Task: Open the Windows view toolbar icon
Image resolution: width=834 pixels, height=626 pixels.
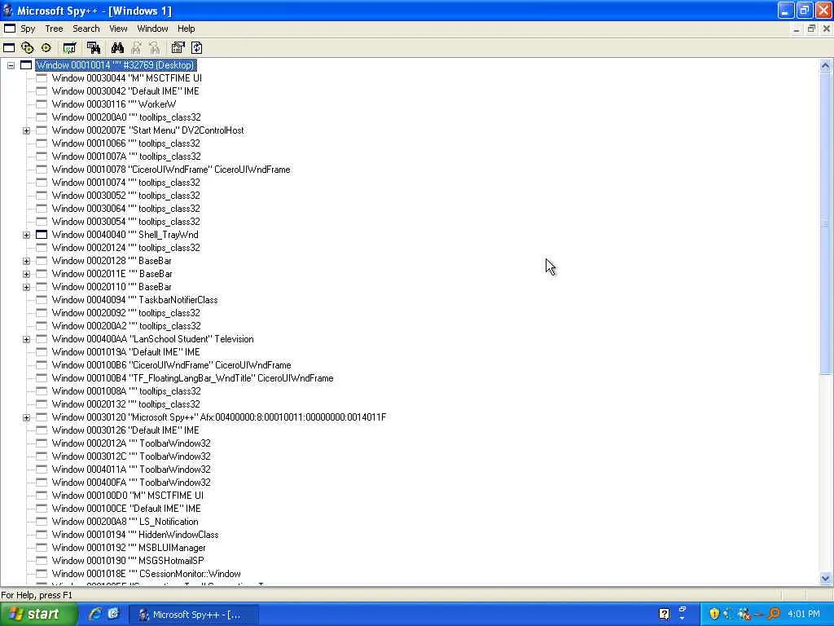Action: 9,48
